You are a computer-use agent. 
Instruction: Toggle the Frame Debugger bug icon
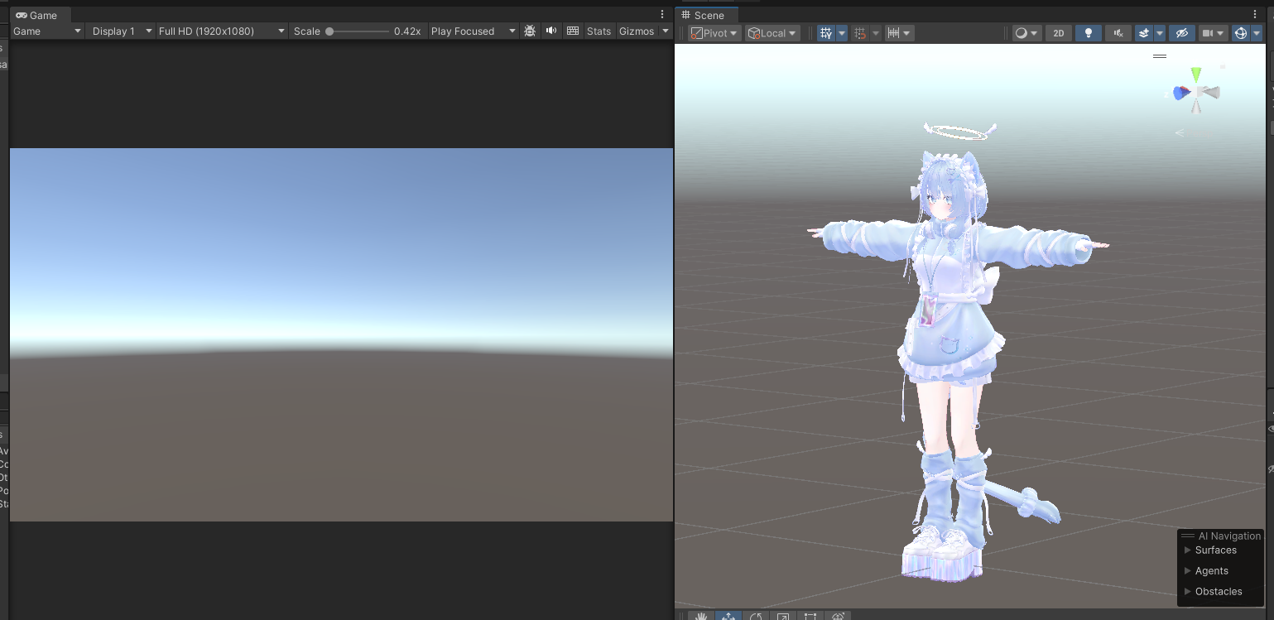click(530, 31)
